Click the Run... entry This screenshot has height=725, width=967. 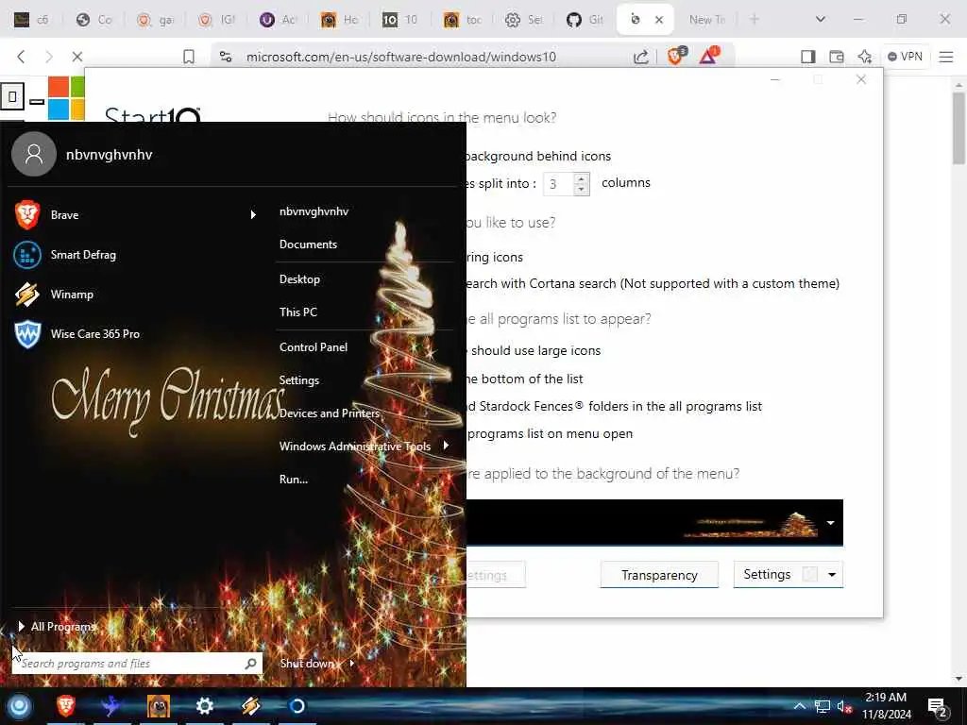(x=294, y=479)
